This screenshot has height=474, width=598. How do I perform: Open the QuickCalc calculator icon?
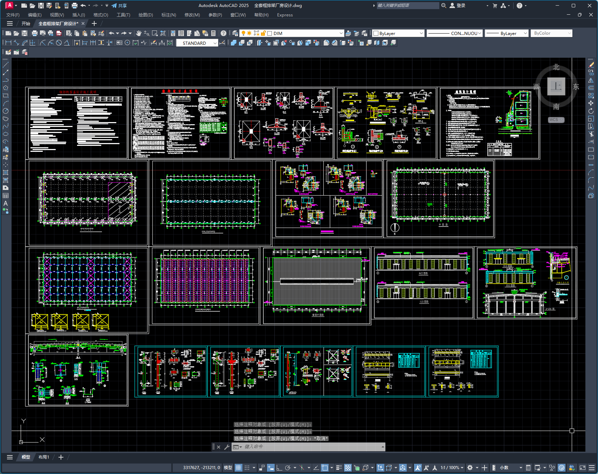pos(213,33)
